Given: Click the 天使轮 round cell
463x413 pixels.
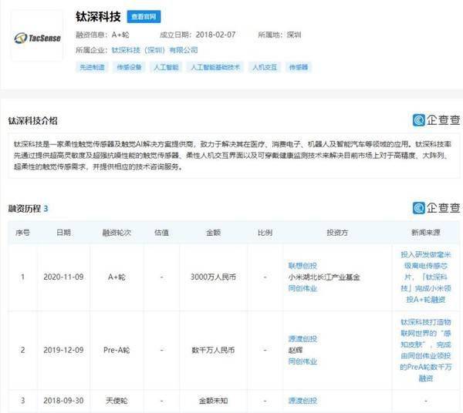Looking at the screenshot, I should [117, 401].
